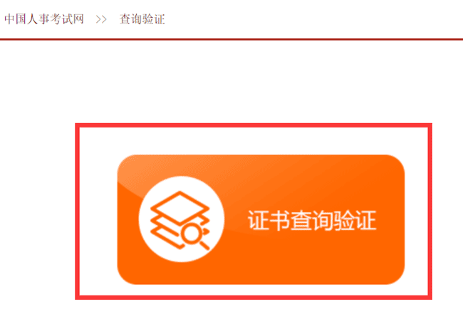463x319 pixels.
Task: Click the white 证书查询验证 text label
Action: 312,220
